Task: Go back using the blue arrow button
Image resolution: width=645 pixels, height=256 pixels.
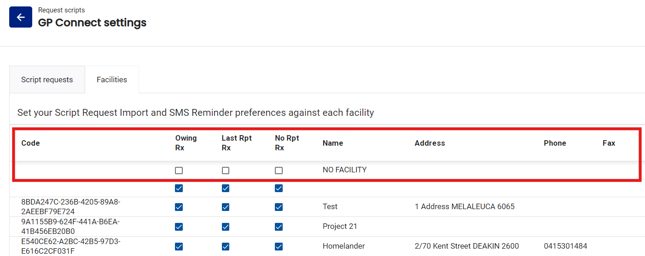Action: point(21,17)
